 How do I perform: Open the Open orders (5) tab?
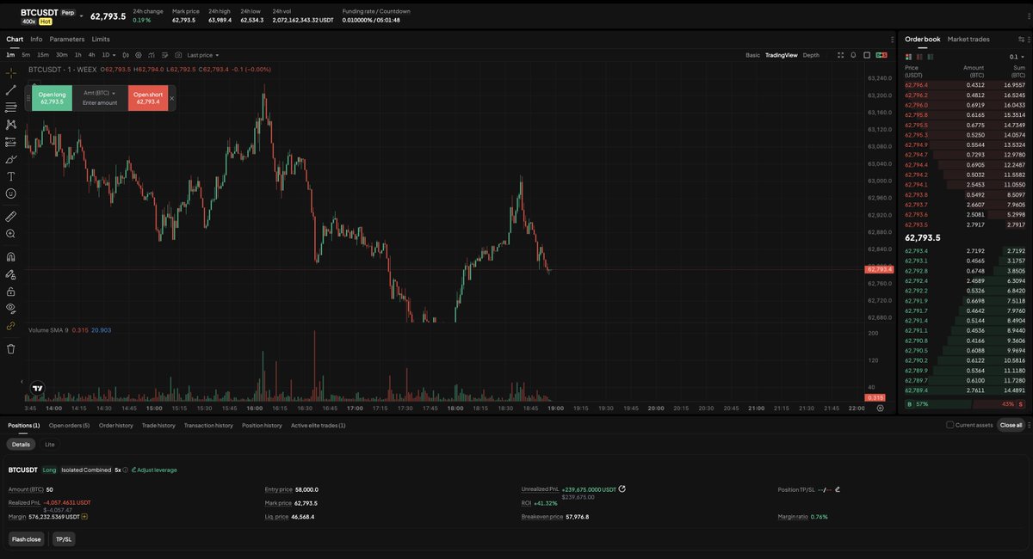tap(69, 426)
